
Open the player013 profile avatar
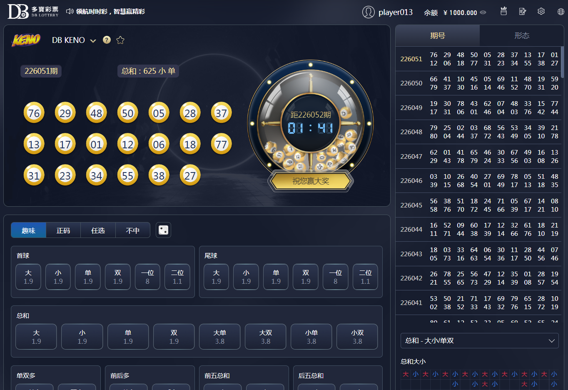point(368,12)
